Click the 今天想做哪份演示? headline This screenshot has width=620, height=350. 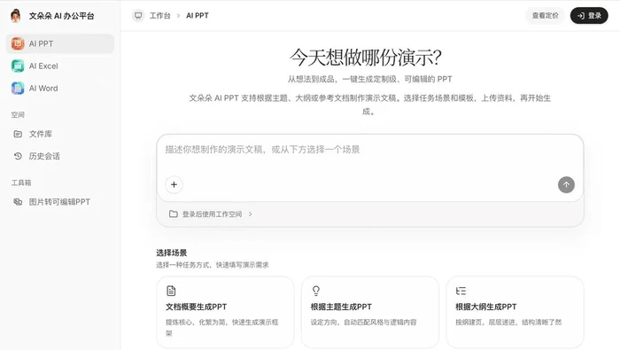pyautogui.click(x=365, y=58)
